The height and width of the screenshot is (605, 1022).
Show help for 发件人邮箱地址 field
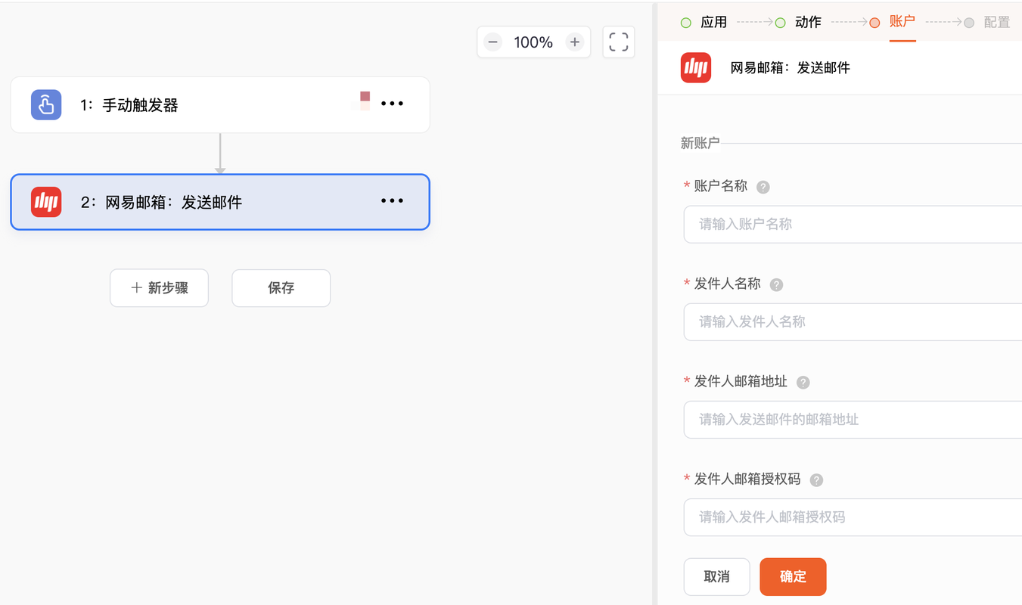[803, 382]
